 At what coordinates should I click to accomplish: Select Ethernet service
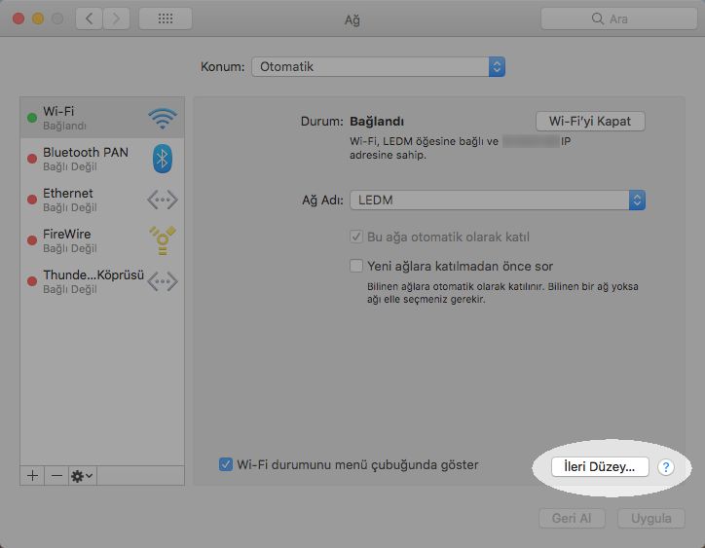point(102,200)
